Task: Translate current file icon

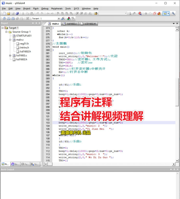Action: tap(4, 18)
